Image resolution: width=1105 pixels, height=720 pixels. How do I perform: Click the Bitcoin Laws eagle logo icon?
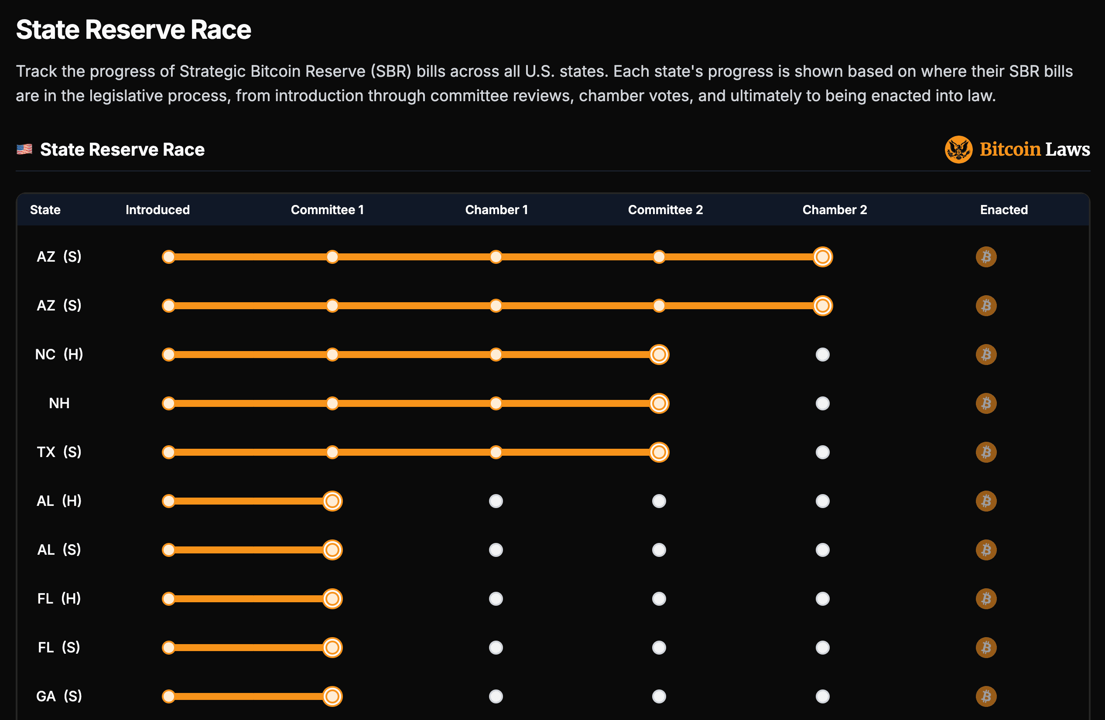click(x=958, y=150)
